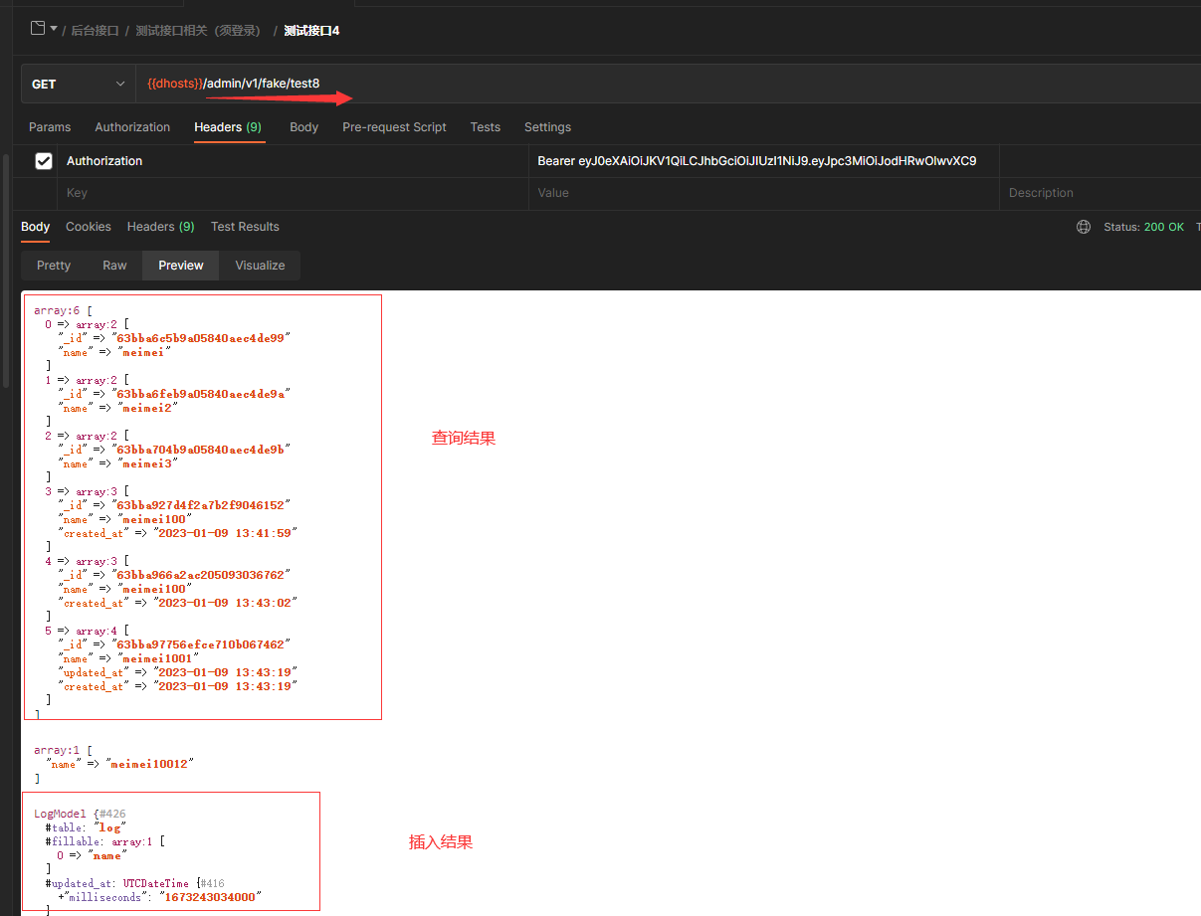Click the created_at value 2023-01-09 13:43:02

pos(225,603)
